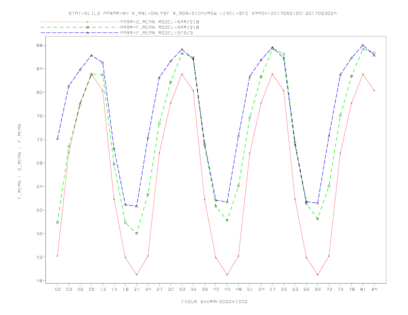Click blue GFS peak triangle at hour 81
The image size is (408, 315).
363,45
